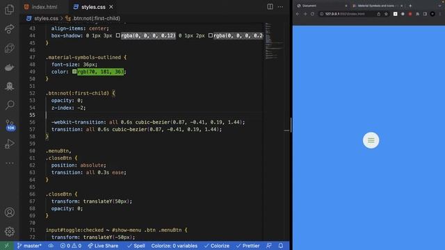Open the Accounts icon in the activity bar
This screenshot has width=445, height=250.
pyautogui.click(x=9, y=212)
